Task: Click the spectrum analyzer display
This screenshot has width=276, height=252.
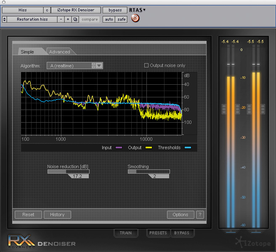Action: pyautogui.click(x=101, y=104)
